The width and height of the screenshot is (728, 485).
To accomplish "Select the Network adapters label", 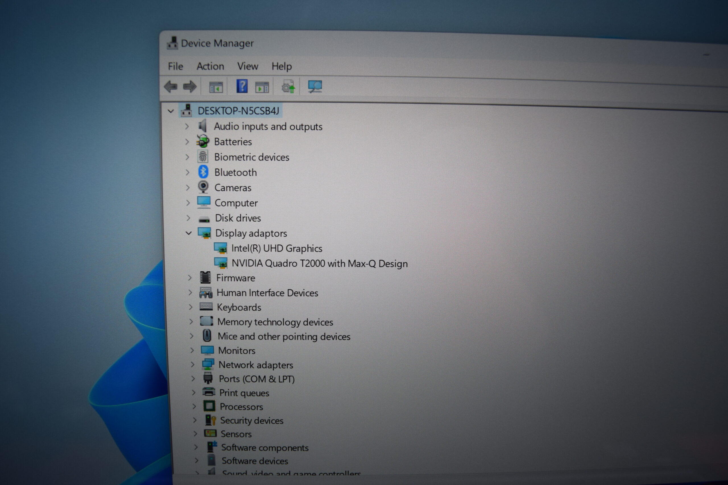I will pos(256,365).
